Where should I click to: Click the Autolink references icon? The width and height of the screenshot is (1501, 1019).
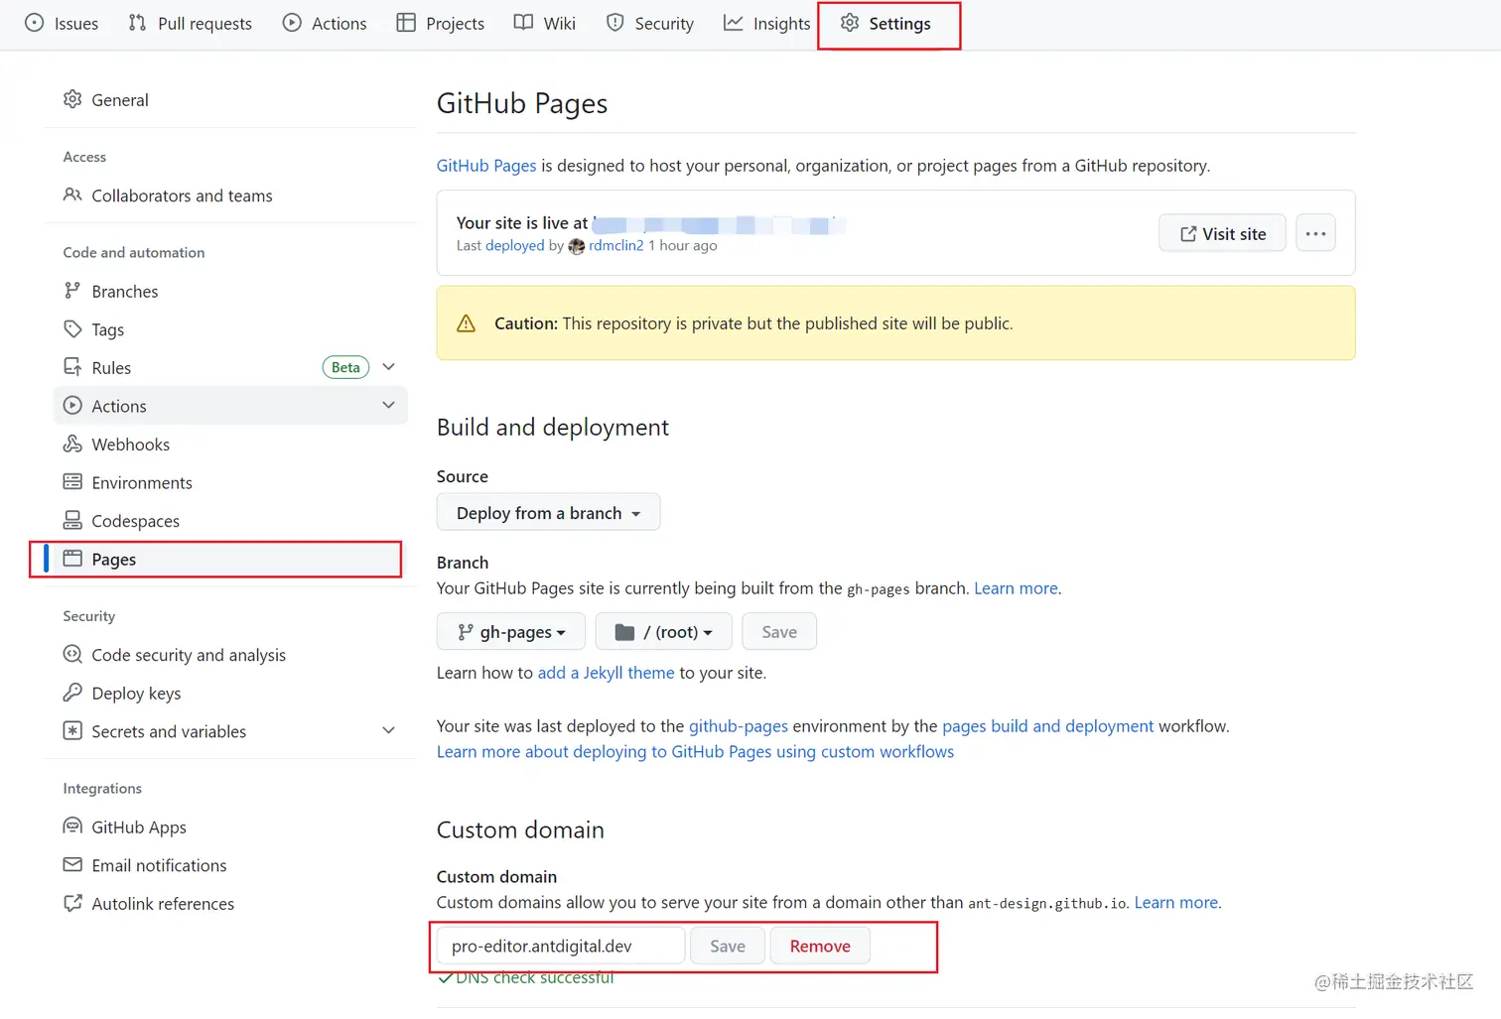click(72, 903)
